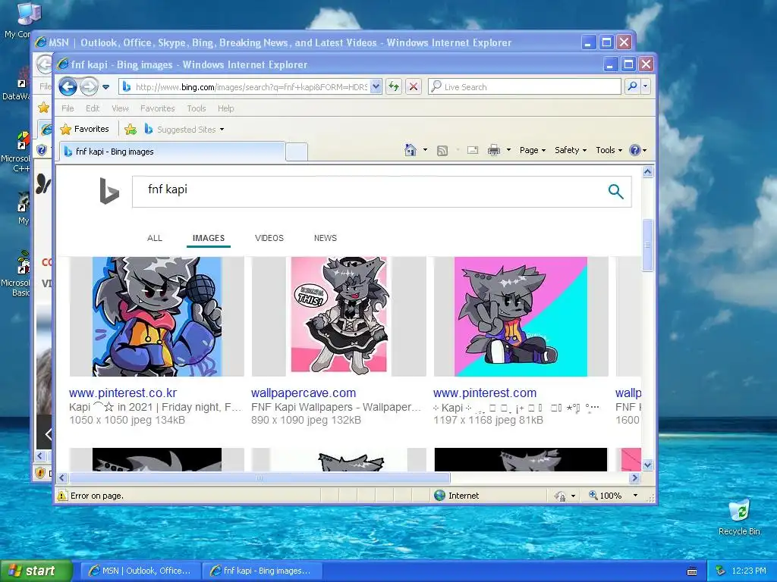
Task: Expand the Print dropdown arrow
Action: pos(508,150)
